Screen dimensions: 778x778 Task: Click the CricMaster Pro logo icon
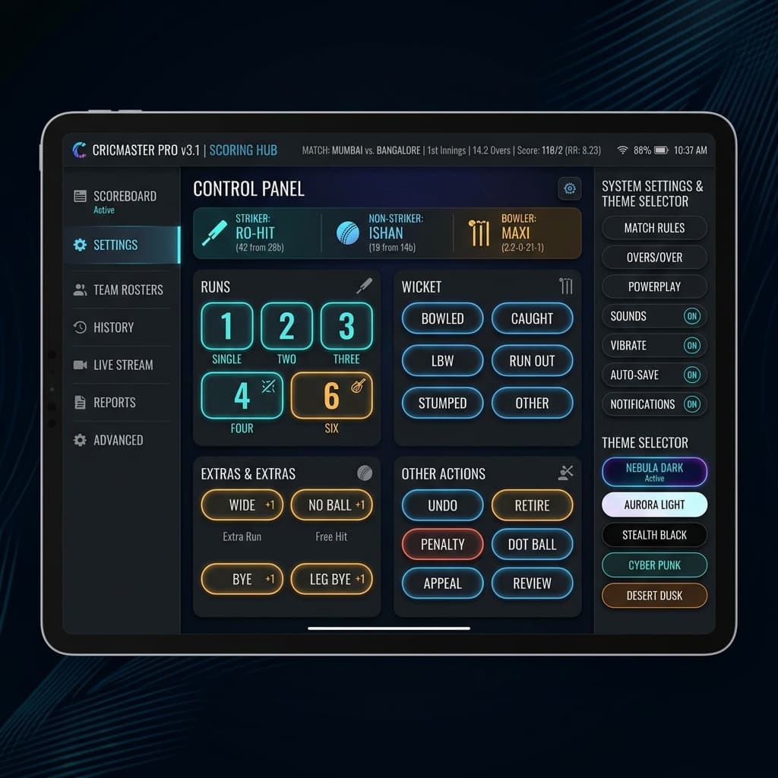(80, 150)
